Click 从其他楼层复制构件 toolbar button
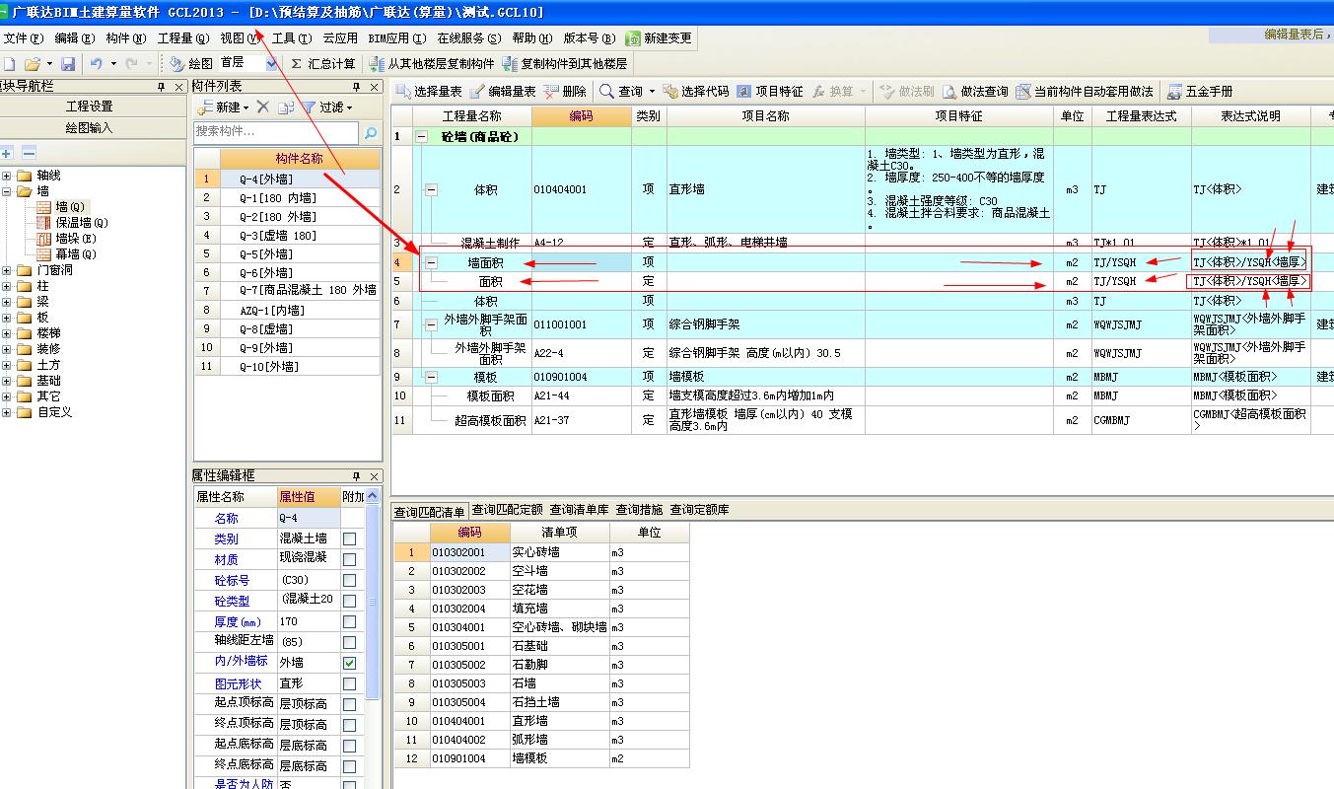This screenshot has width=1334, height=789. pyautogui.click(x=432, y=63)
